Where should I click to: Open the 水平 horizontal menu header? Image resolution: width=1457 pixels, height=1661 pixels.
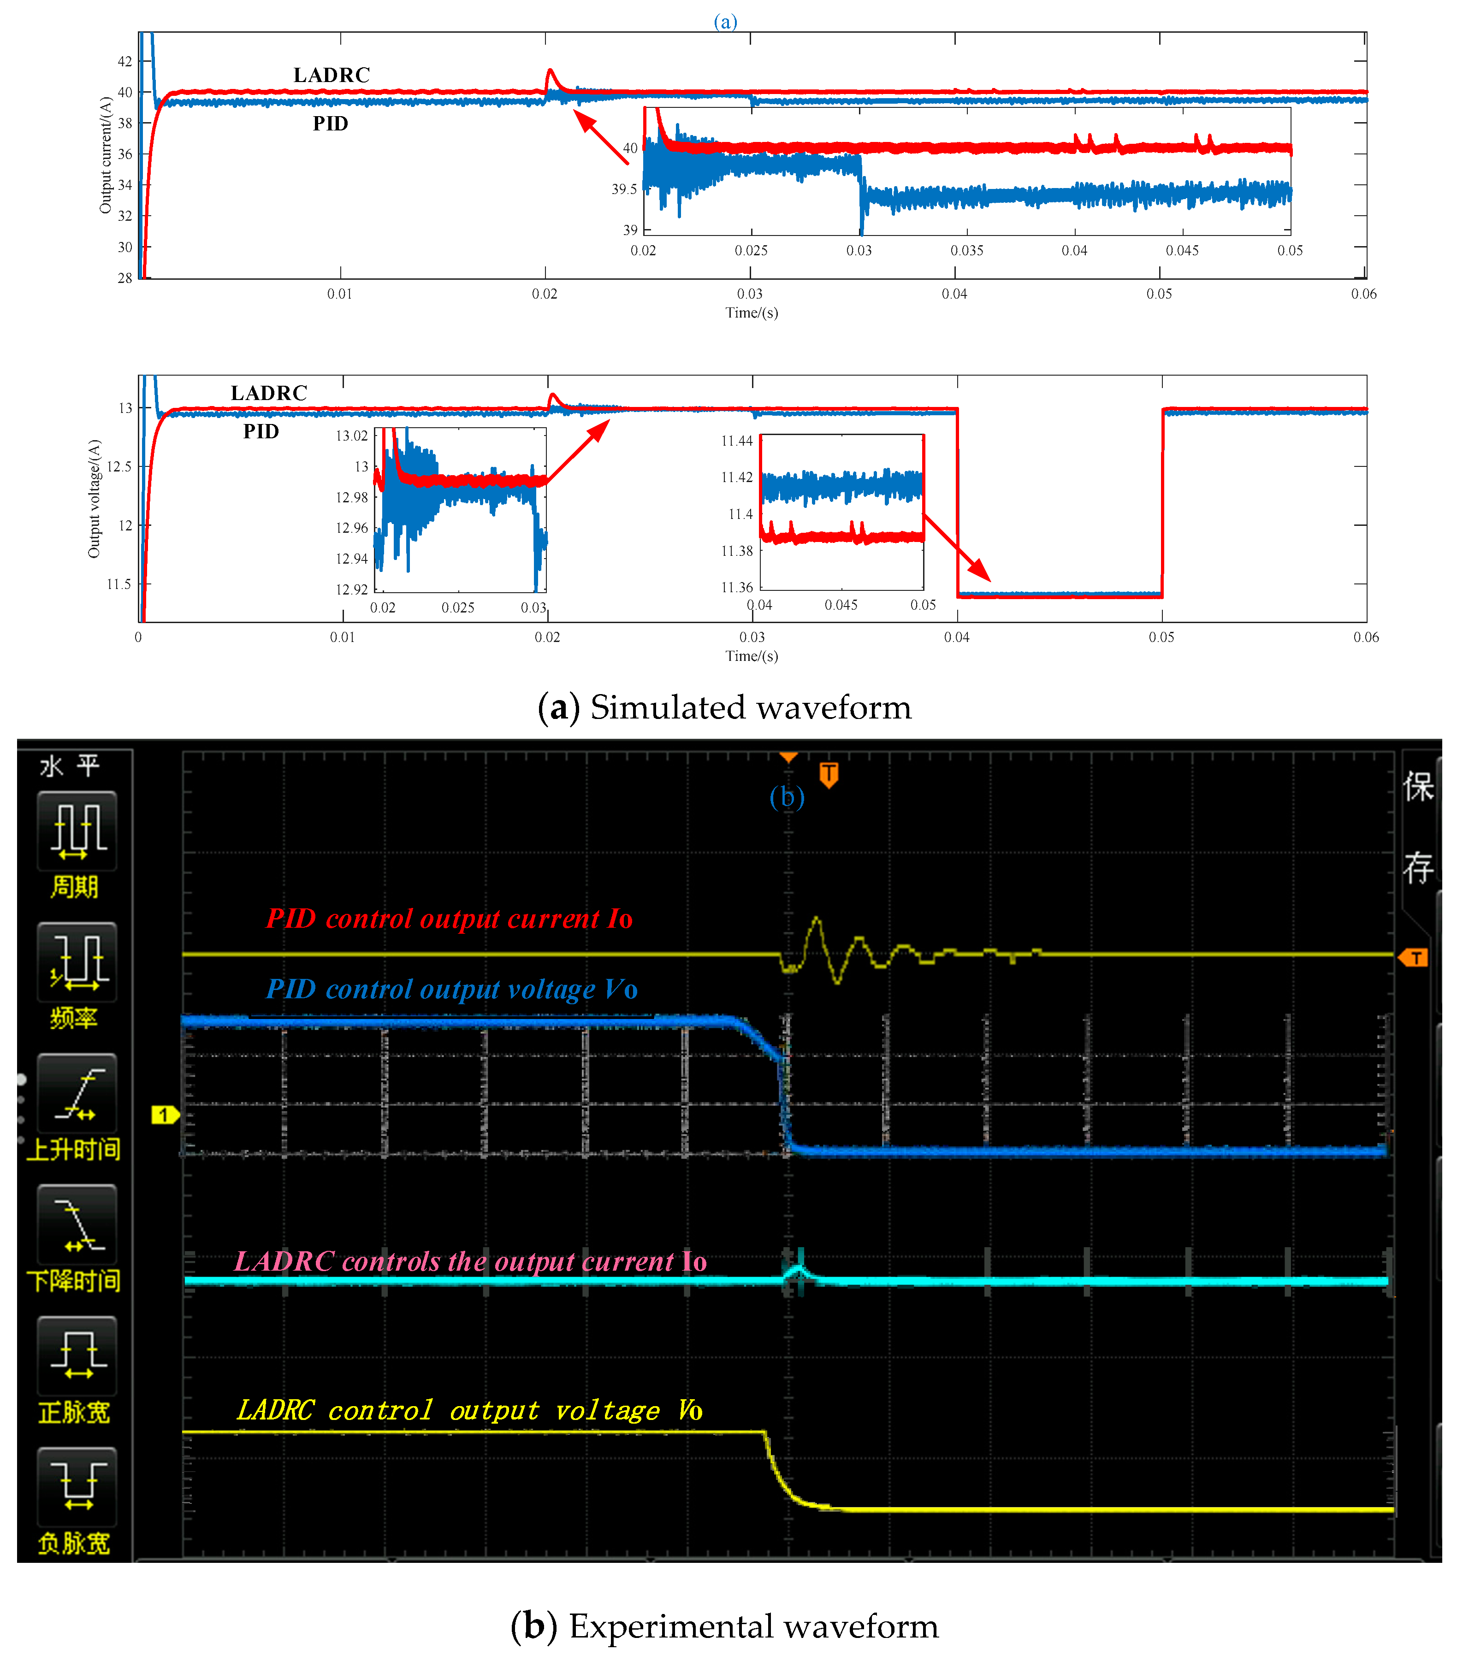tap(70, 766)
